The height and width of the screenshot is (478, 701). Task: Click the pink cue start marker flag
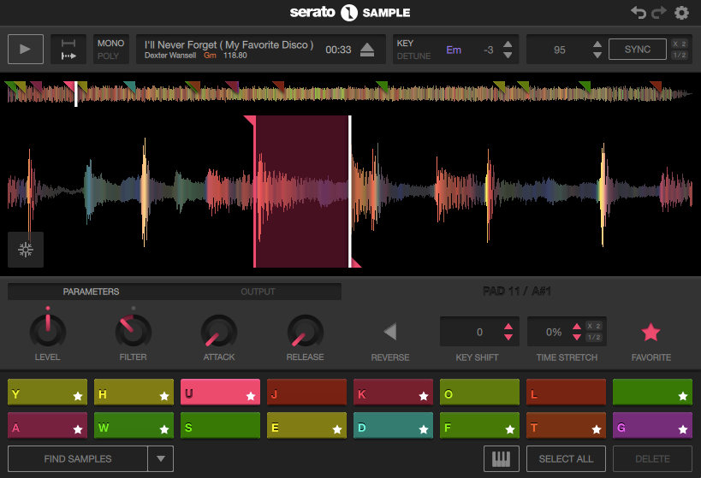click(250, 121)
